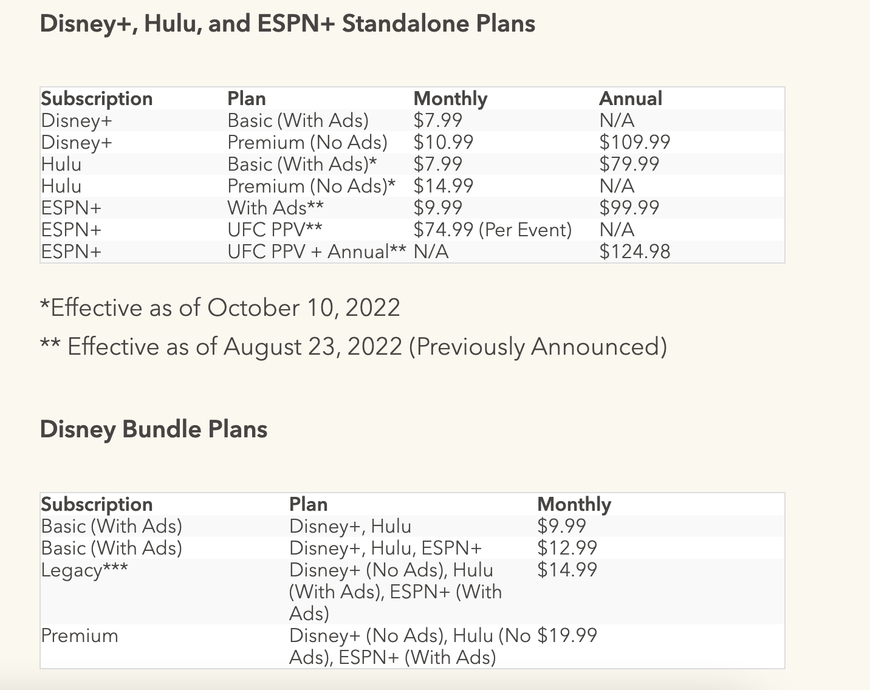The image size is (870, 690).
Task: Click the October 10, 2022 effective date footnote
Action: [219, 308]
